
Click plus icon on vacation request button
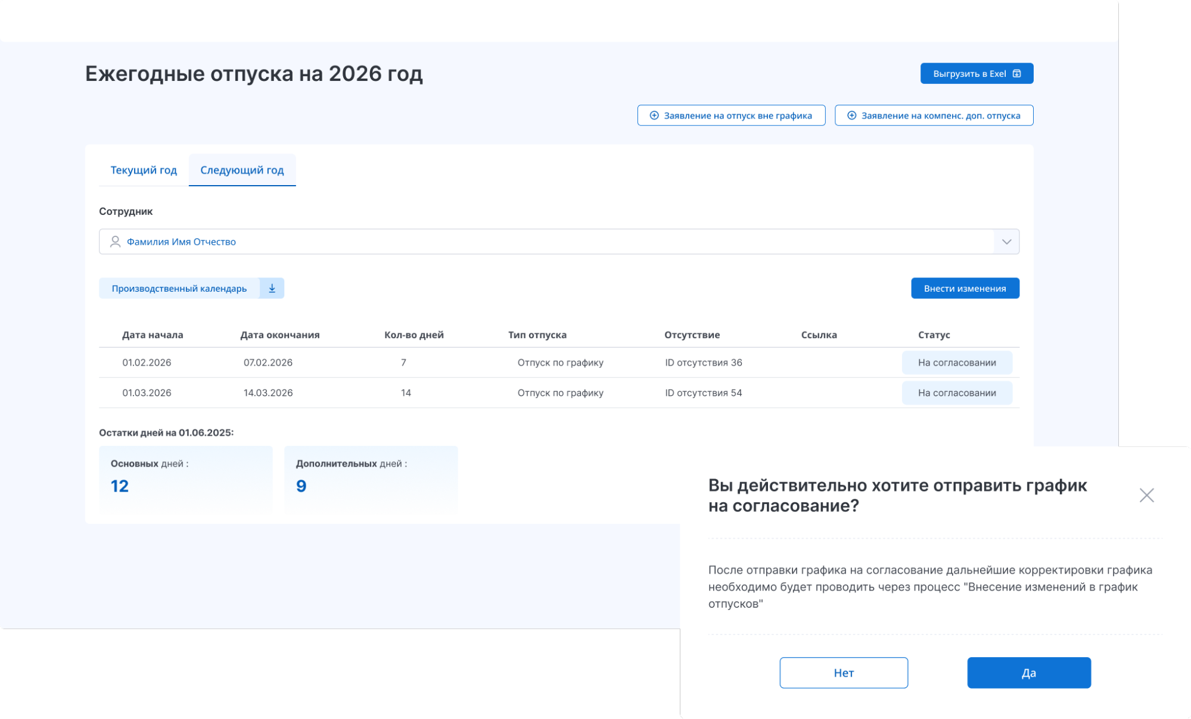(654, 115)
